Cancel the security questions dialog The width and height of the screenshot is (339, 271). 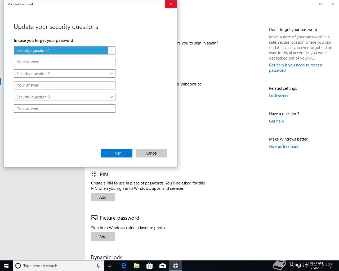point(151,153)
